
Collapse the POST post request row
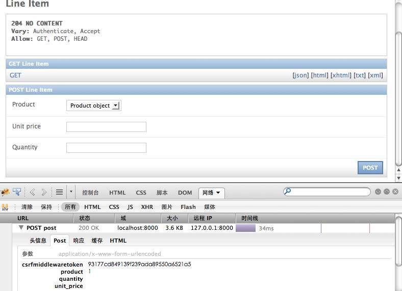pyautogui.click(x=21, y=227)
